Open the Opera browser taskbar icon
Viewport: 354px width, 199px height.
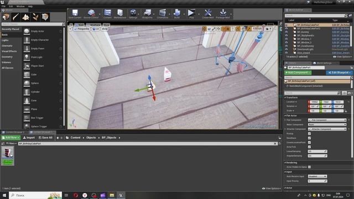(x=76, y=195)
